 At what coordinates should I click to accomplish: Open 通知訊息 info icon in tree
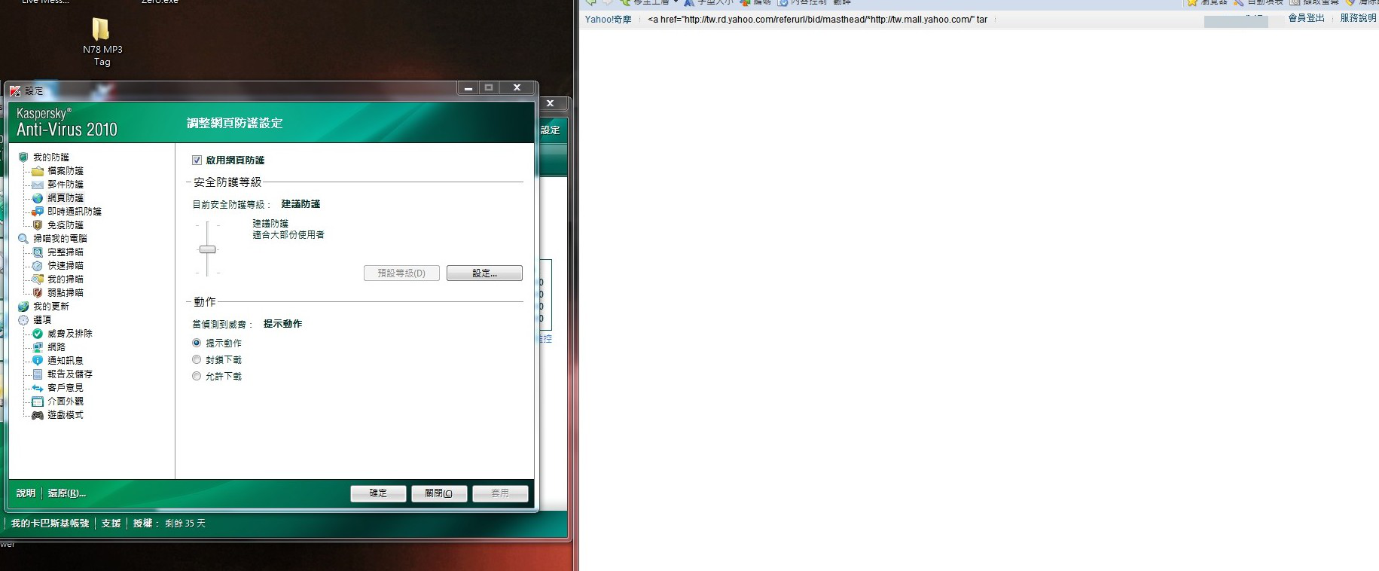[38, 361]
